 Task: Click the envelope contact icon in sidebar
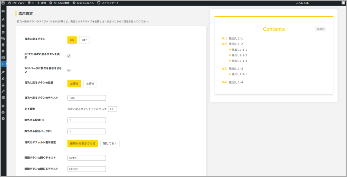click(3, 57)
